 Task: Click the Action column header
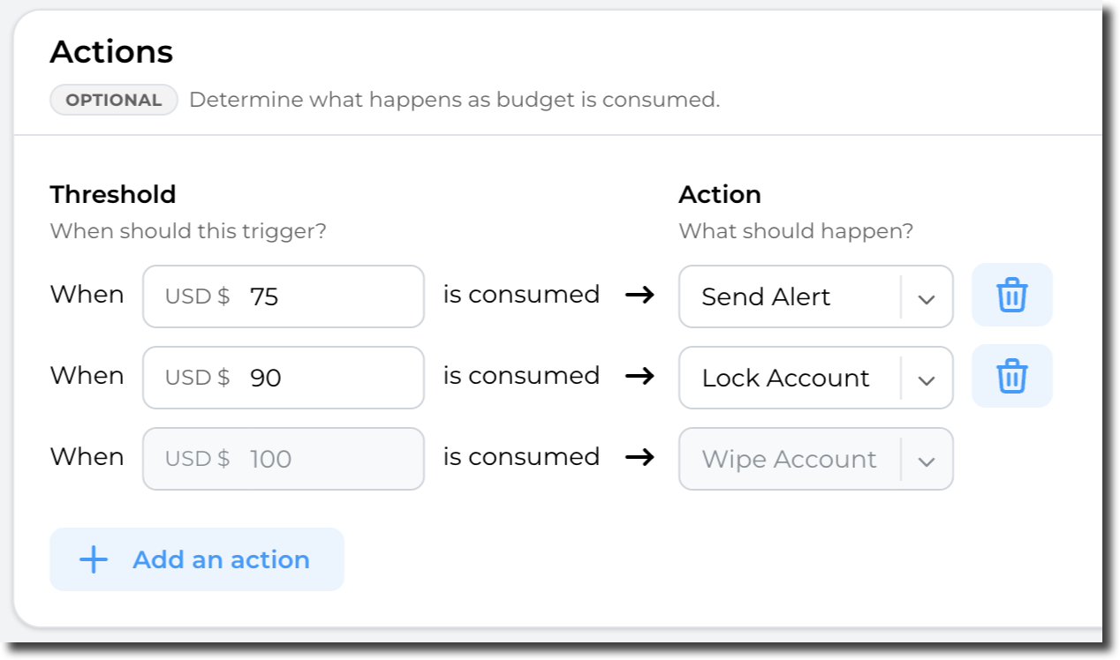pos(719,194)
